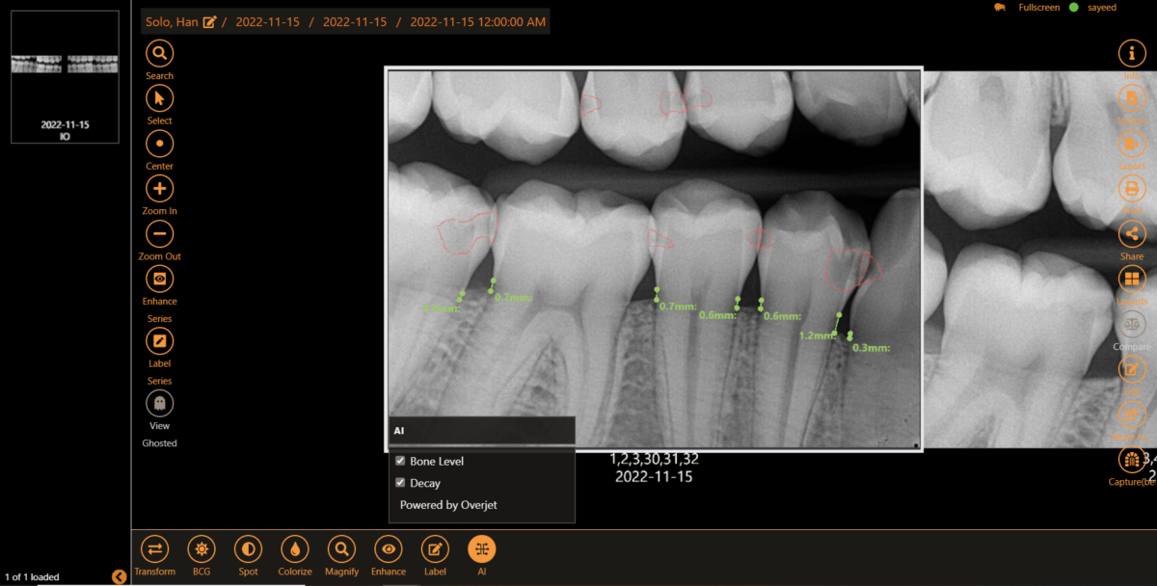
Task: Click the Fullscreen option at top right
Action: 1038,7
